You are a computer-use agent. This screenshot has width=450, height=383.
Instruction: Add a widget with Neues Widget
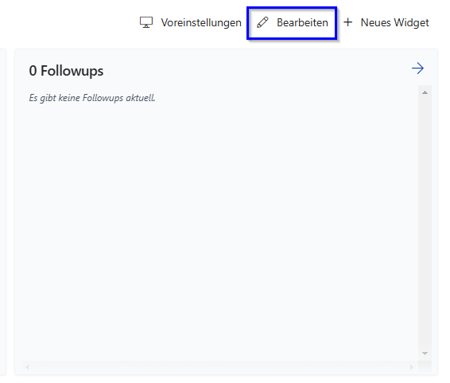386,22
